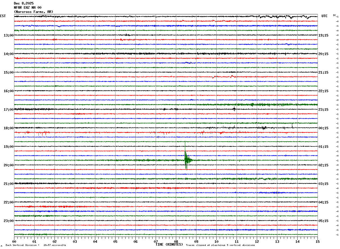The width and height of the screenshot is (340, 249).
Task: Click the CST timezone label
Action: pyautogui.click(x=3, y=16)
